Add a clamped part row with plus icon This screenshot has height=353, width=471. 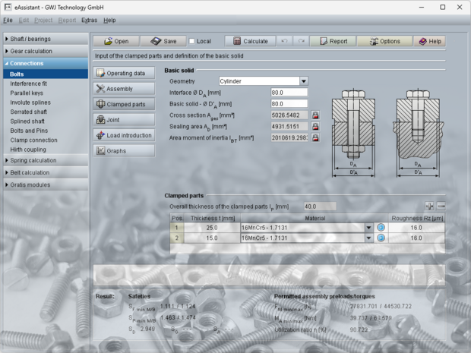tap(429, 206)
